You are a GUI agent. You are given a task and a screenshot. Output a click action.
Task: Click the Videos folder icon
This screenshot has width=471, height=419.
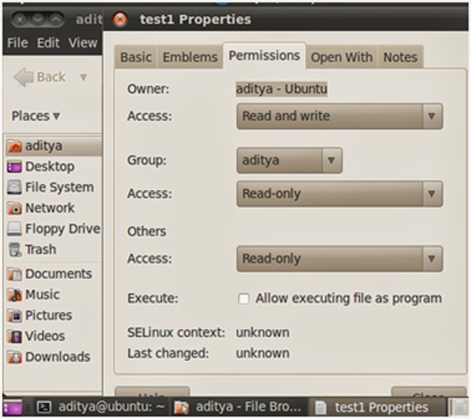click(14, 336)
